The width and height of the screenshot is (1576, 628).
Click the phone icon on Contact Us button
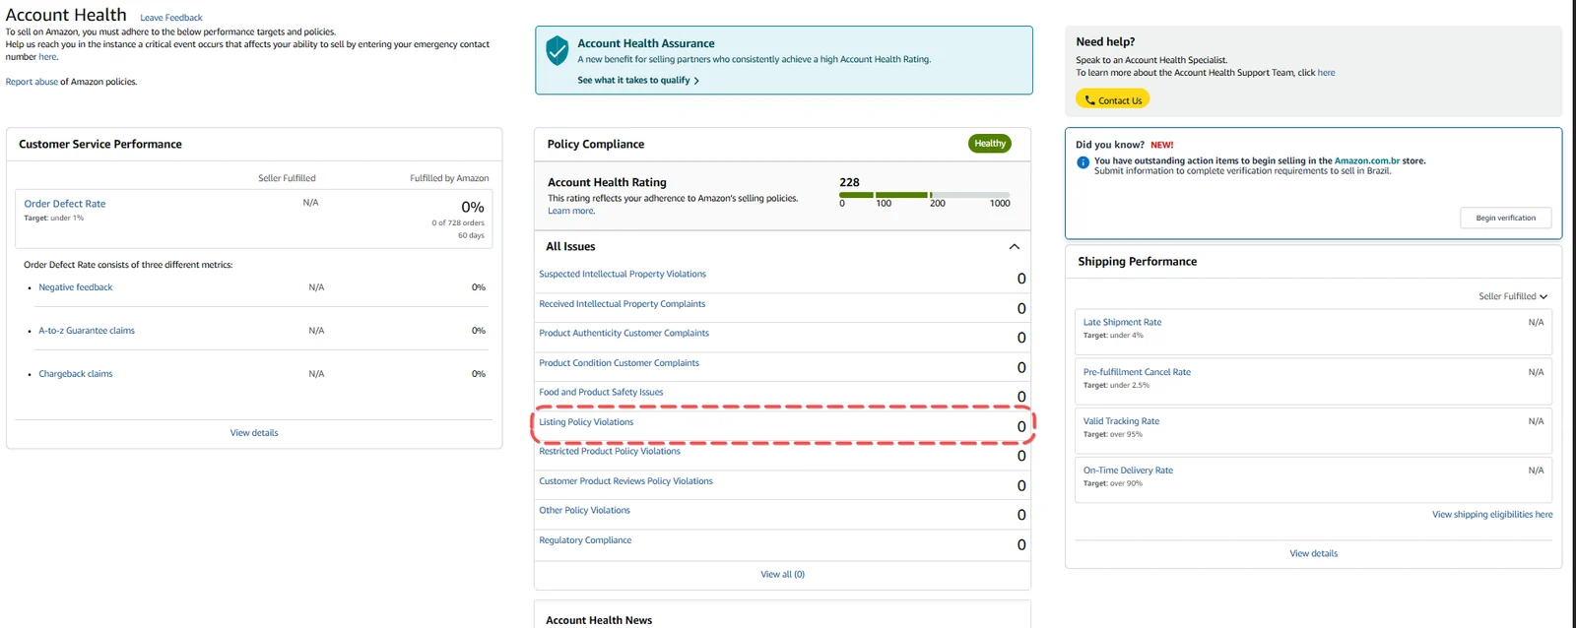[1089, 99]
